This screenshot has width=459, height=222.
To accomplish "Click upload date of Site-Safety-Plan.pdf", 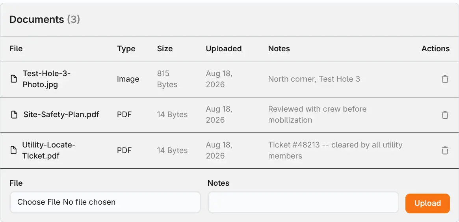I will (x=219, y=114).
